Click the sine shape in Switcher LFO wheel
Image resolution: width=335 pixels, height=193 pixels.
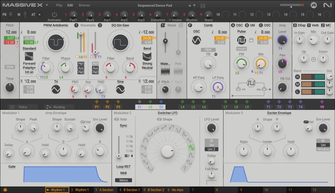point(191,147)
